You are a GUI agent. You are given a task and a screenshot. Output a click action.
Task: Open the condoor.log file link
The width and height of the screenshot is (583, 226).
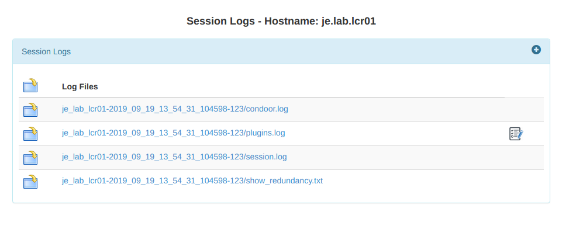(175, 109)
